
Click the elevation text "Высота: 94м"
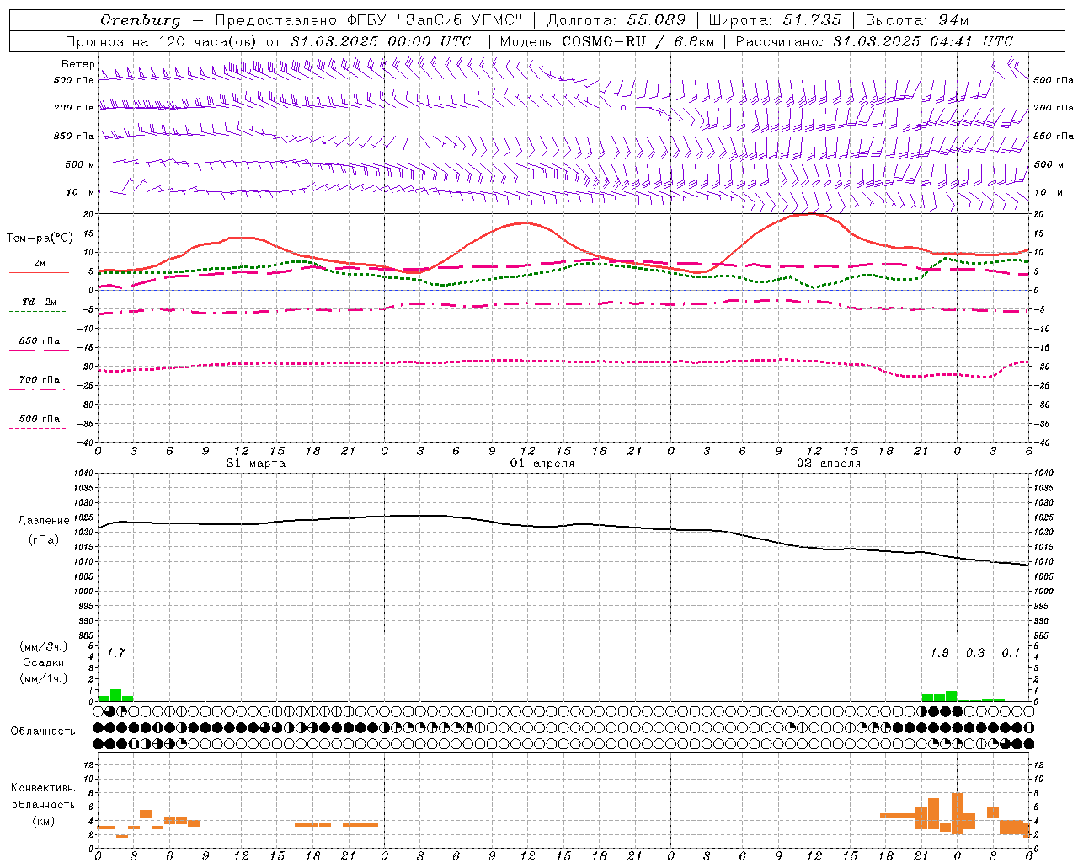coord(917,20)
